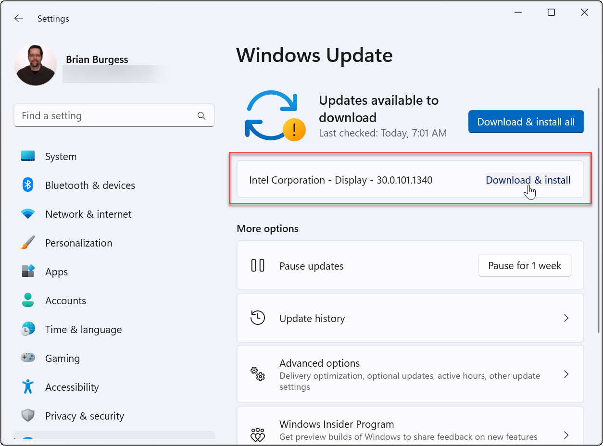Viewport: 603px width, 446px height.
Task: Select the System category icon
Action: (27, 156)
